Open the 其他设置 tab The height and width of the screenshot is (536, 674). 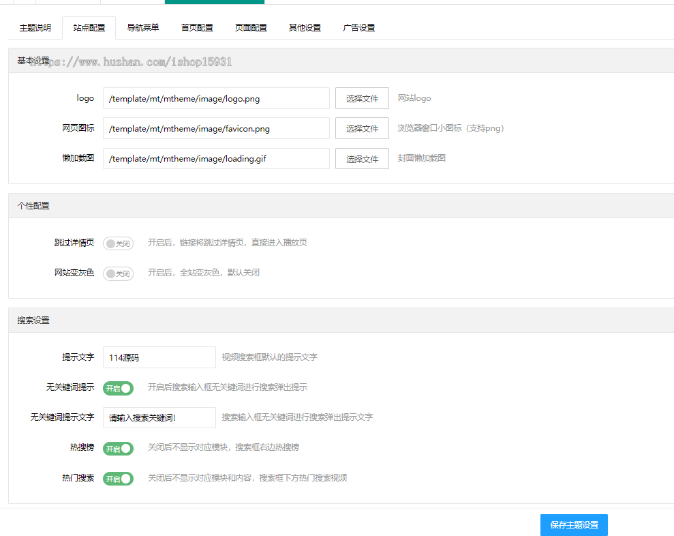pos(305,28)
